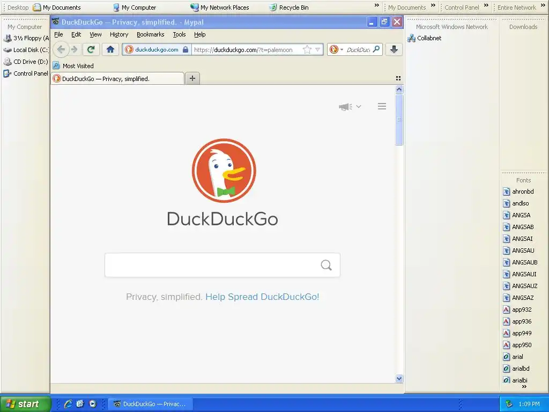Open the File menu
Screen dimensions: 549x412
[x=58, y=34]
